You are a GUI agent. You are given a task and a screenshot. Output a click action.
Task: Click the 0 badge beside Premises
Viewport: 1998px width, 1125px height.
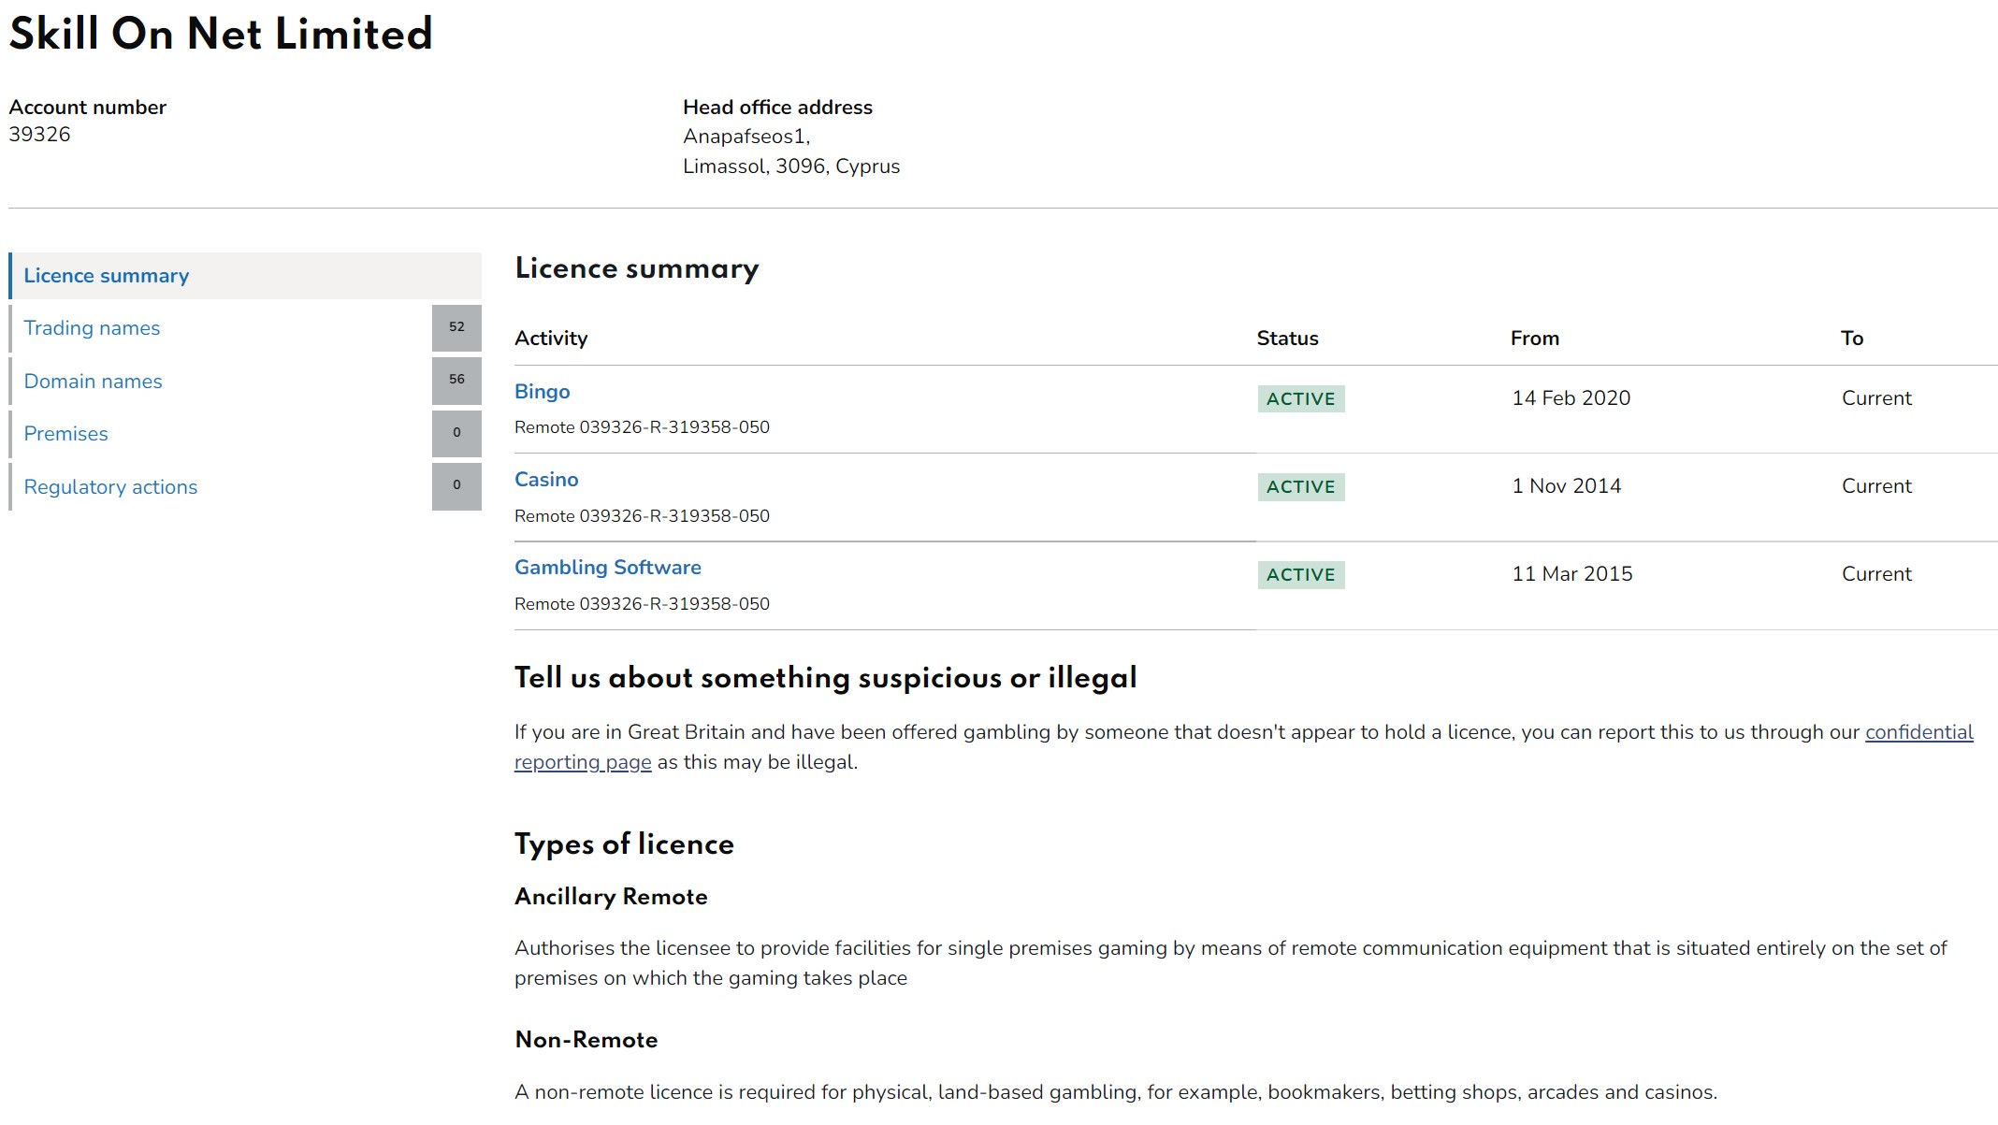pos(456,434)
